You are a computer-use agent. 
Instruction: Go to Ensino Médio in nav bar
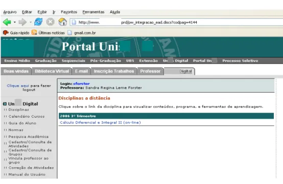click(x=17, y=61)
